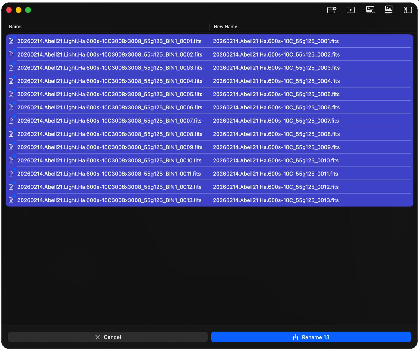Click new name ending 55g125_0008.fits
Viewport: 419px width, 350px height.
[276, 134]
